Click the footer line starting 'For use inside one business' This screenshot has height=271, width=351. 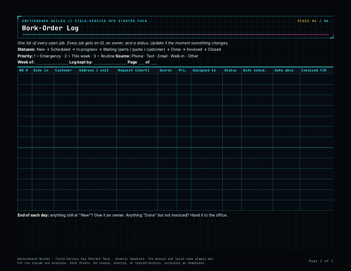click(x=111, y=263)
